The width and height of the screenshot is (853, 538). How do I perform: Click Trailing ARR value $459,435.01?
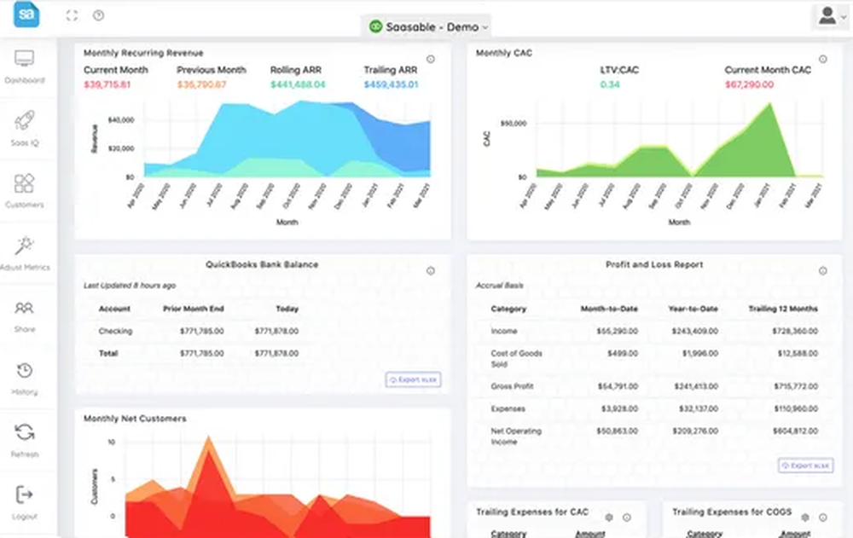tap(392, 84)
